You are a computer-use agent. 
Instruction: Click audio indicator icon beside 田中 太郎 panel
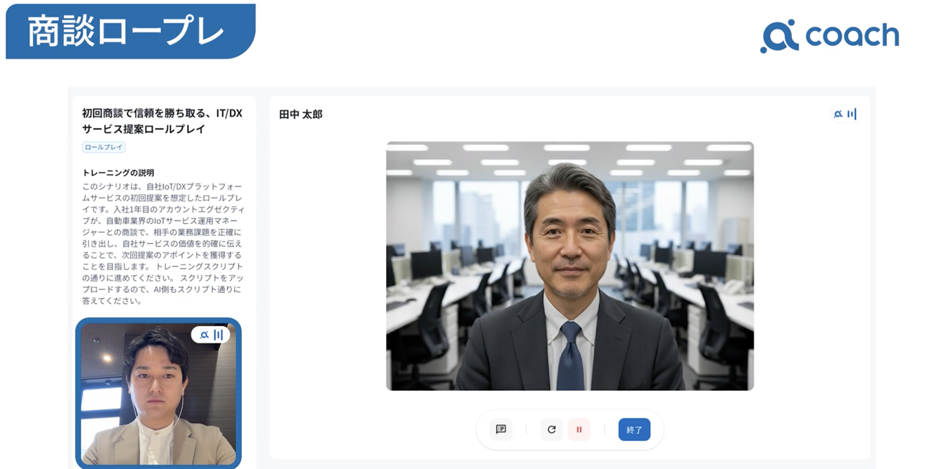coord(844,114)
